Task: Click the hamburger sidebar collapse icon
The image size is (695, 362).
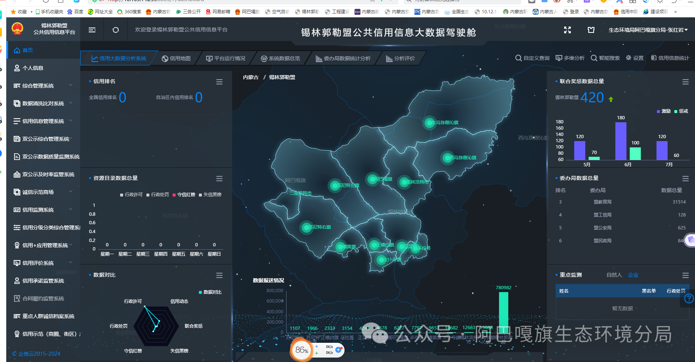Action: (92, 30)
